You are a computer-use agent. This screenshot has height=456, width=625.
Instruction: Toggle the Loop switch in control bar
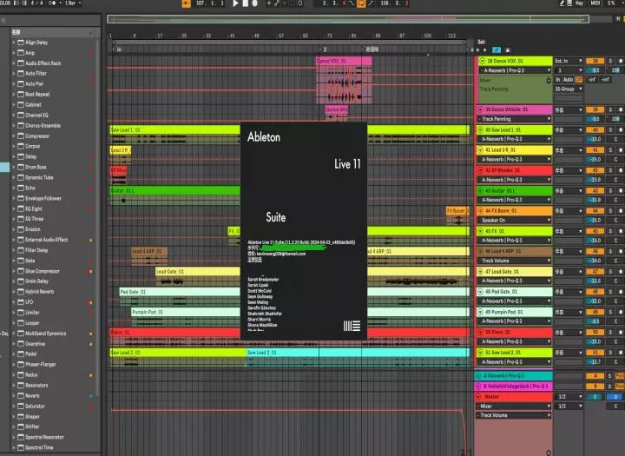(x=361, y=3)
